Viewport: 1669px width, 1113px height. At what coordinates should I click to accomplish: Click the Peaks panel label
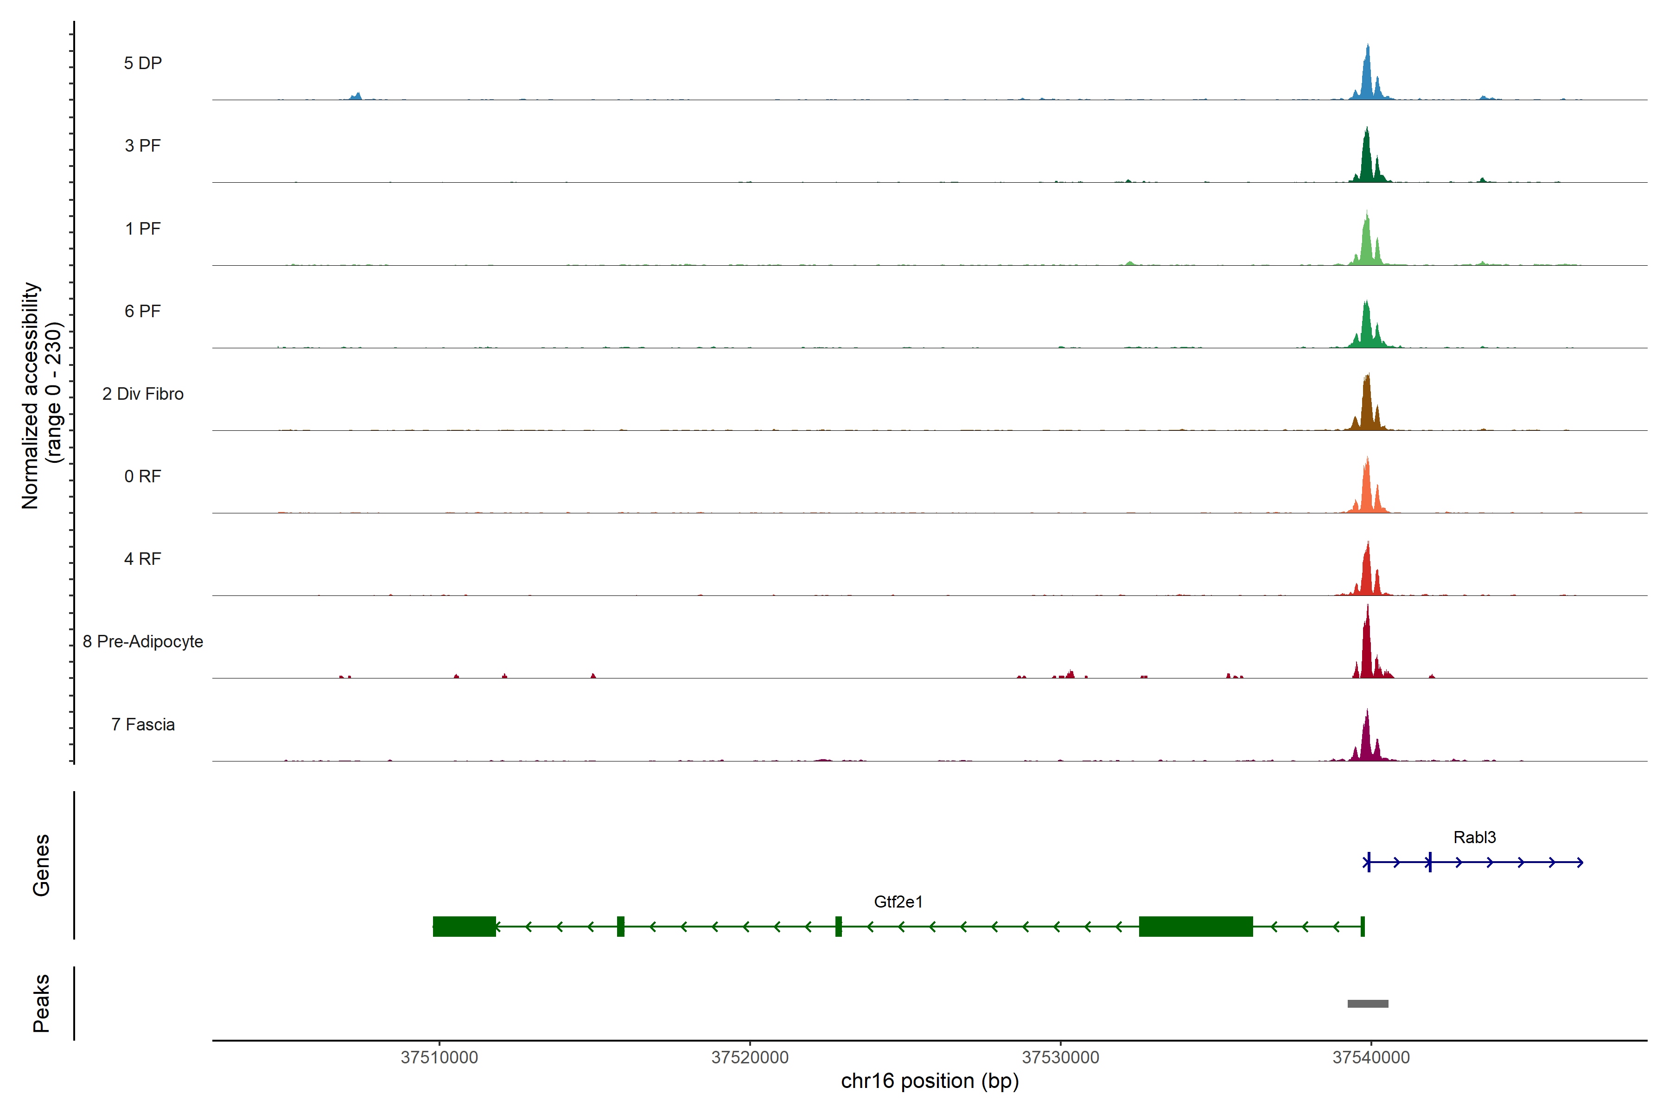[x=41, y=1003]
